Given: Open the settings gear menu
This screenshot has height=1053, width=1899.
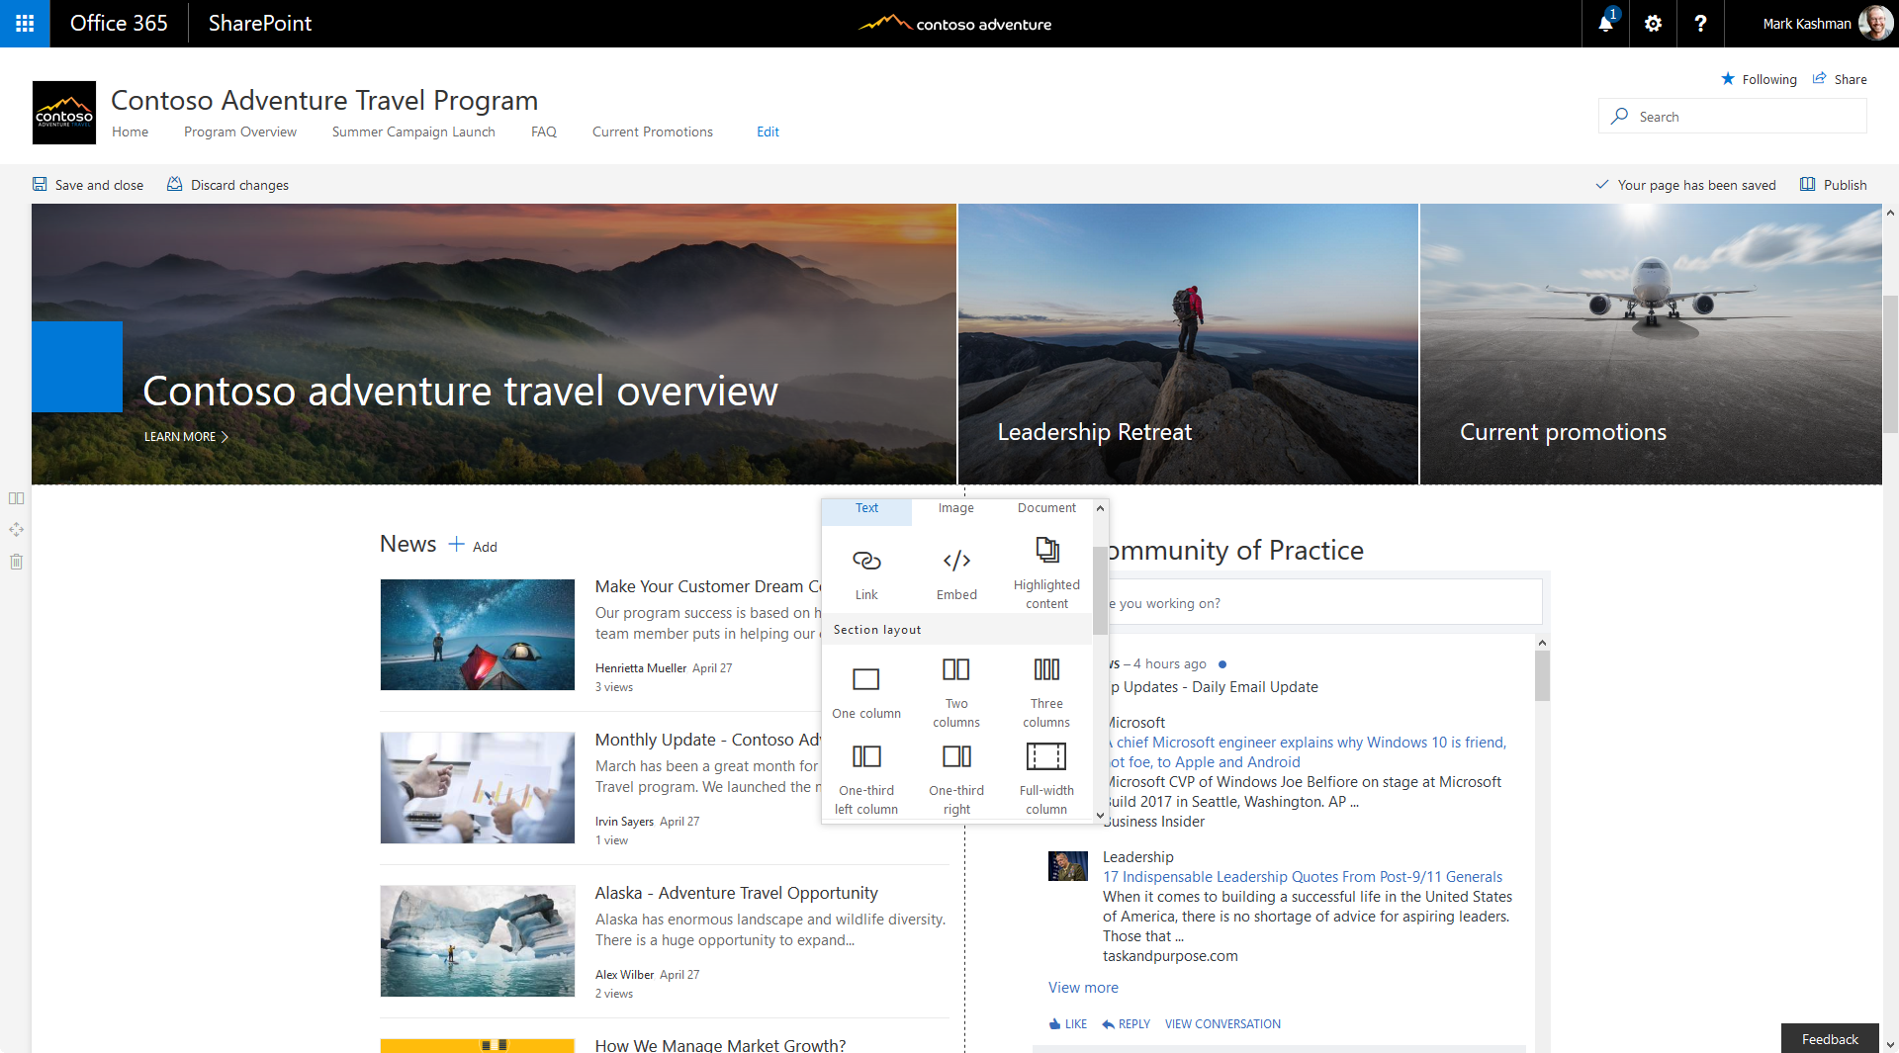Looking at the screenshot, I should [x=1652, y=23].
